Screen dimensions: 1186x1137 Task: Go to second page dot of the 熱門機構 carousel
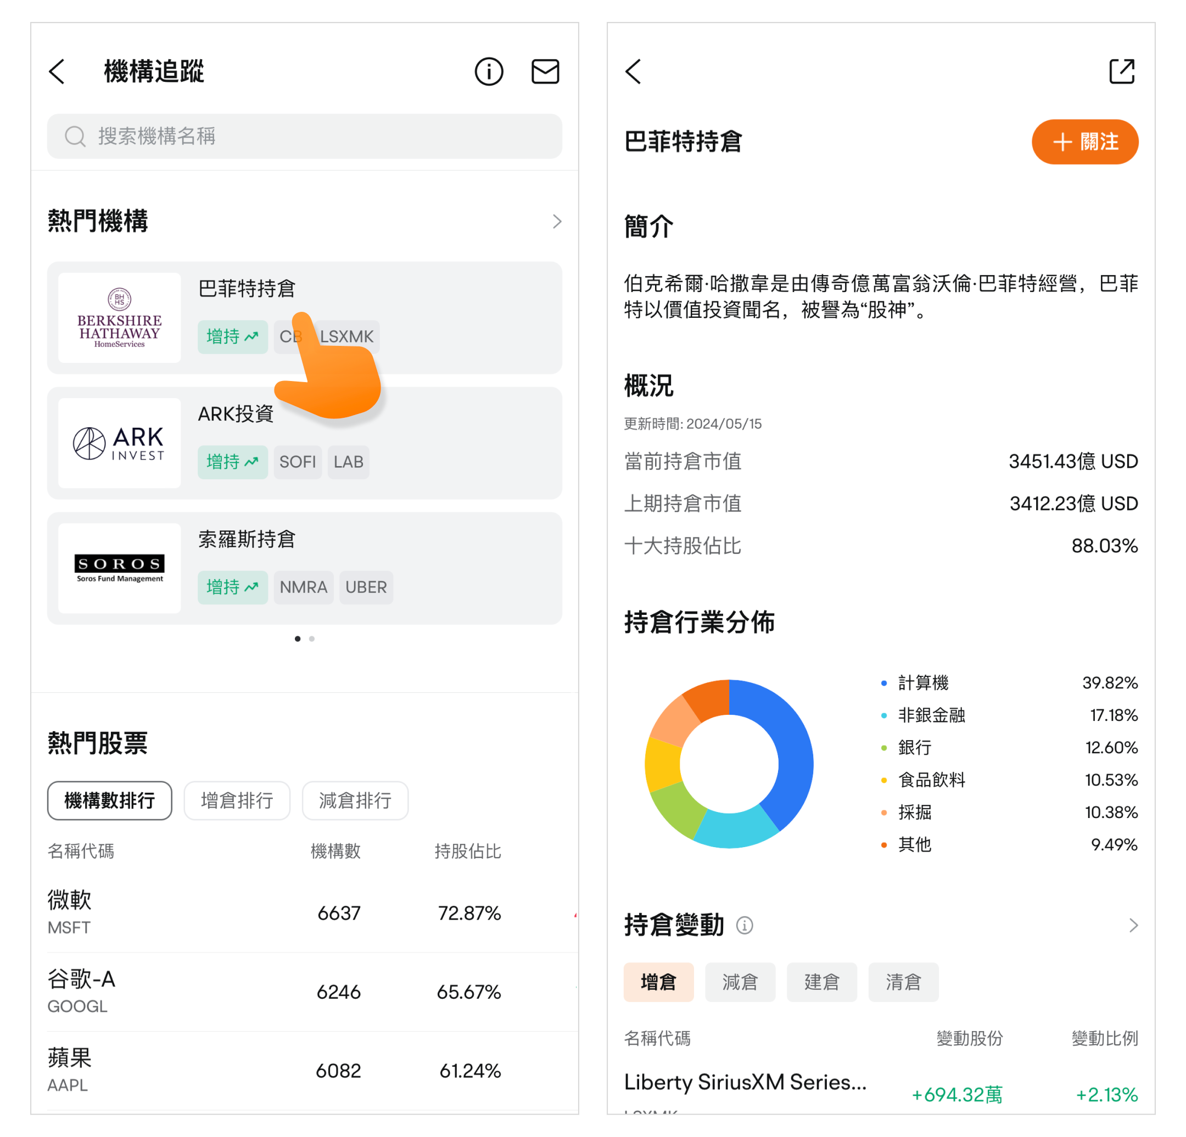coord(312,638)
